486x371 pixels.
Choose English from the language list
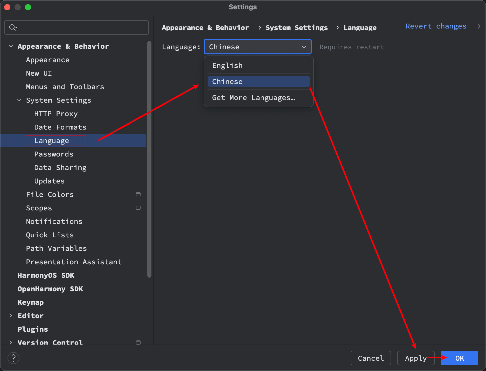[259, 66]
